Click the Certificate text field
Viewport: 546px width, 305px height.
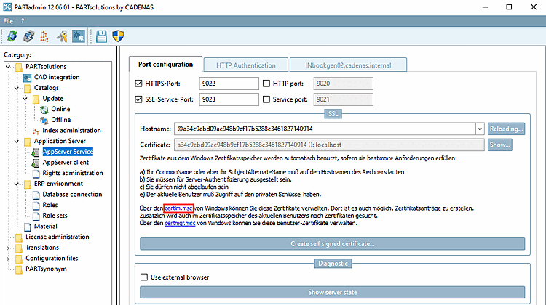click(x=329, y=145)
